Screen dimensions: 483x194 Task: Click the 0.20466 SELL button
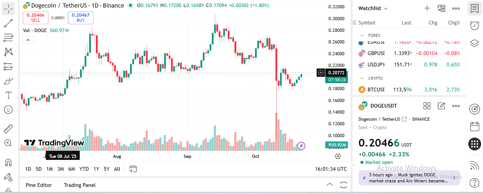point(36,18)
